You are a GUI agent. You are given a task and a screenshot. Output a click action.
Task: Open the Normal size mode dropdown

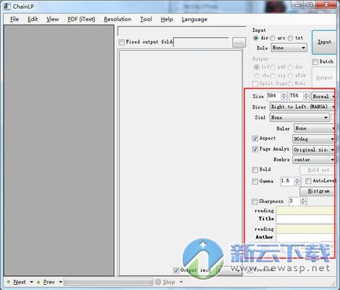tap(323, 96)
